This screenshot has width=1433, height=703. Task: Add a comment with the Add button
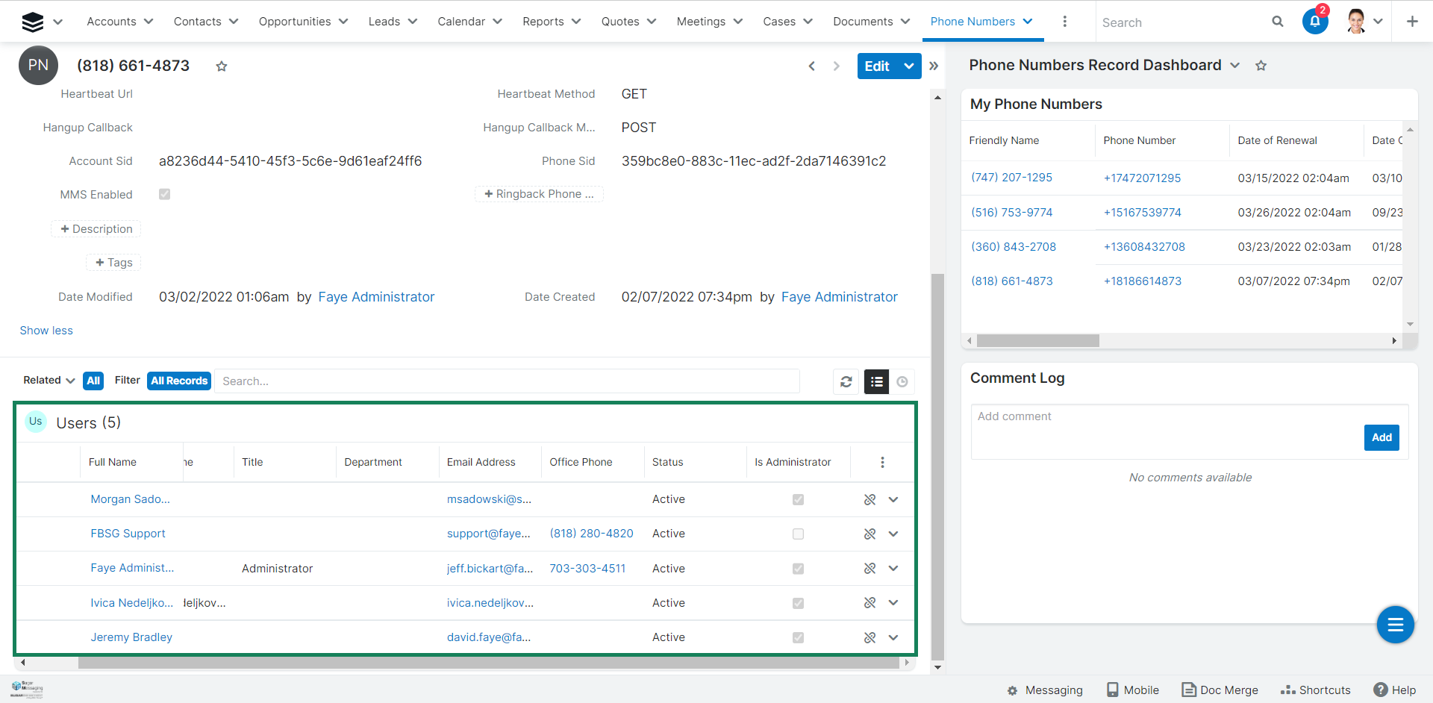point(1381,438)
